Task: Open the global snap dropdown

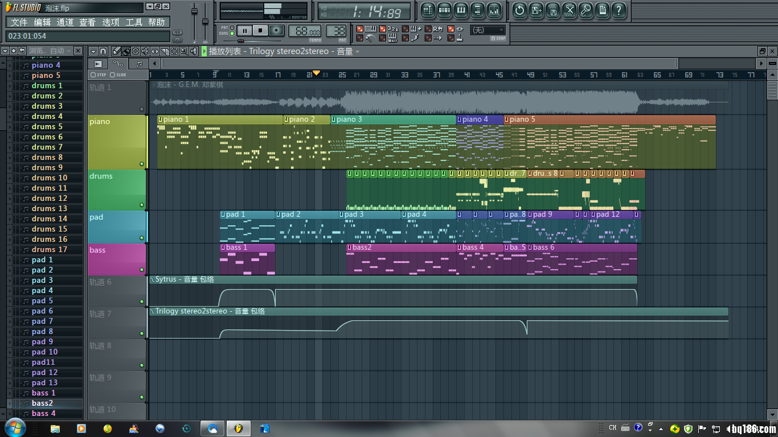Action: [x=488, y=30]
